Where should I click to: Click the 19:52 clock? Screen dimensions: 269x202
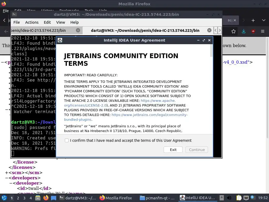[263, 198]
